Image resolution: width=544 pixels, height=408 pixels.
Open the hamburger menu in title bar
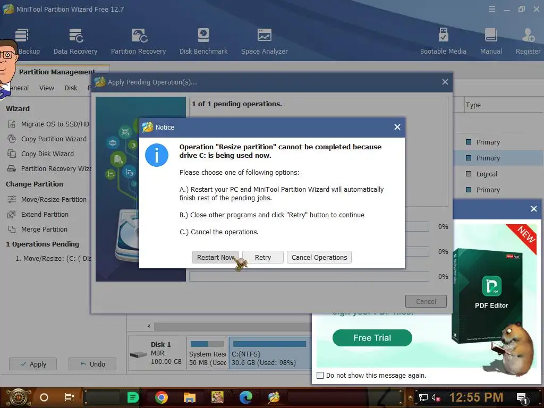pos(492,10)
